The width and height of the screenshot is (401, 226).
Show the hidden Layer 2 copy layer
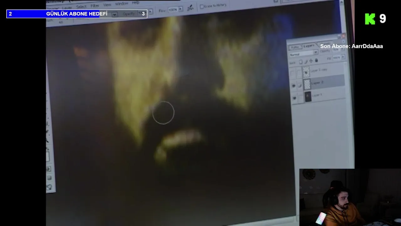(x=293, y=73)
